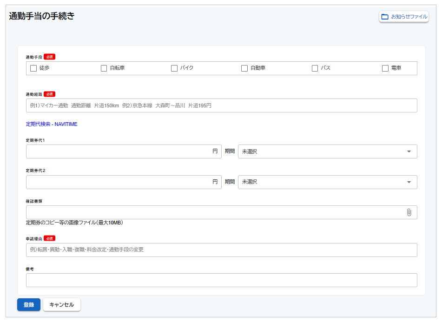Open the お知らせファイル button
The width and height of the screenshot is (442, 322).
pyautogui.click(x=404, y=17)
